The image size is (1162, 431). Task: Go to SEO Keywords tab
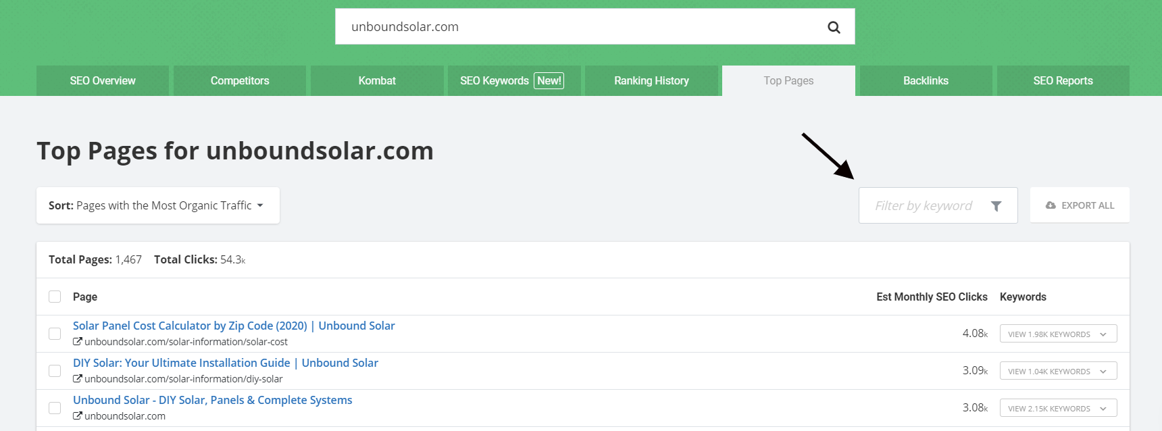coord(514,80)
